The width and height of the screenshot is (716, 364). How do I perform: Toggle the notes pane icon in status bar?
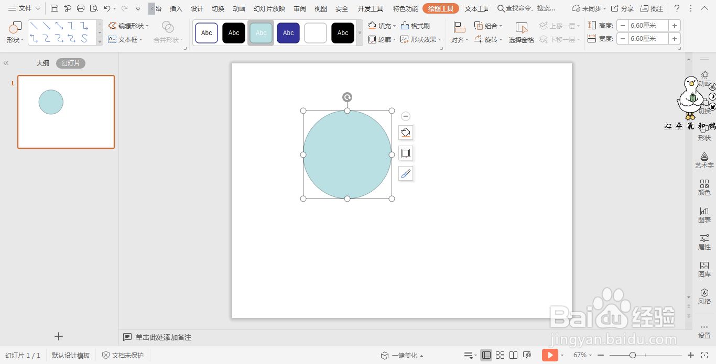[x=470, y=355]
